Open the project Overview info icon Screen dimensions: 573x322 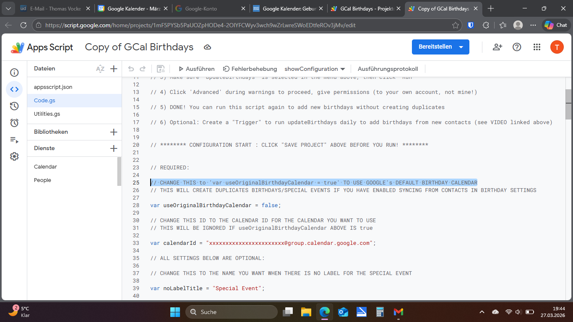(14, 73)
